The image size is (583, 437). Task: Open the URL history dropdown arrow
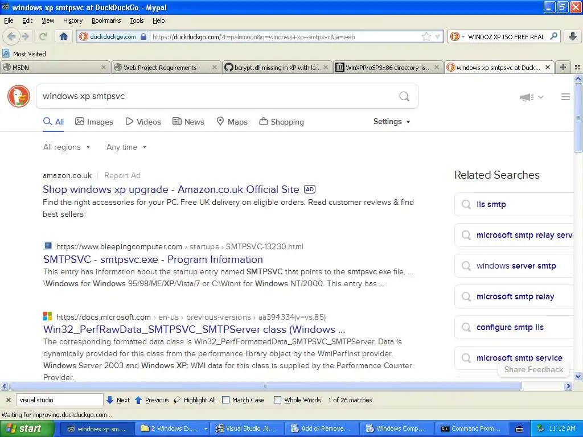438,36
